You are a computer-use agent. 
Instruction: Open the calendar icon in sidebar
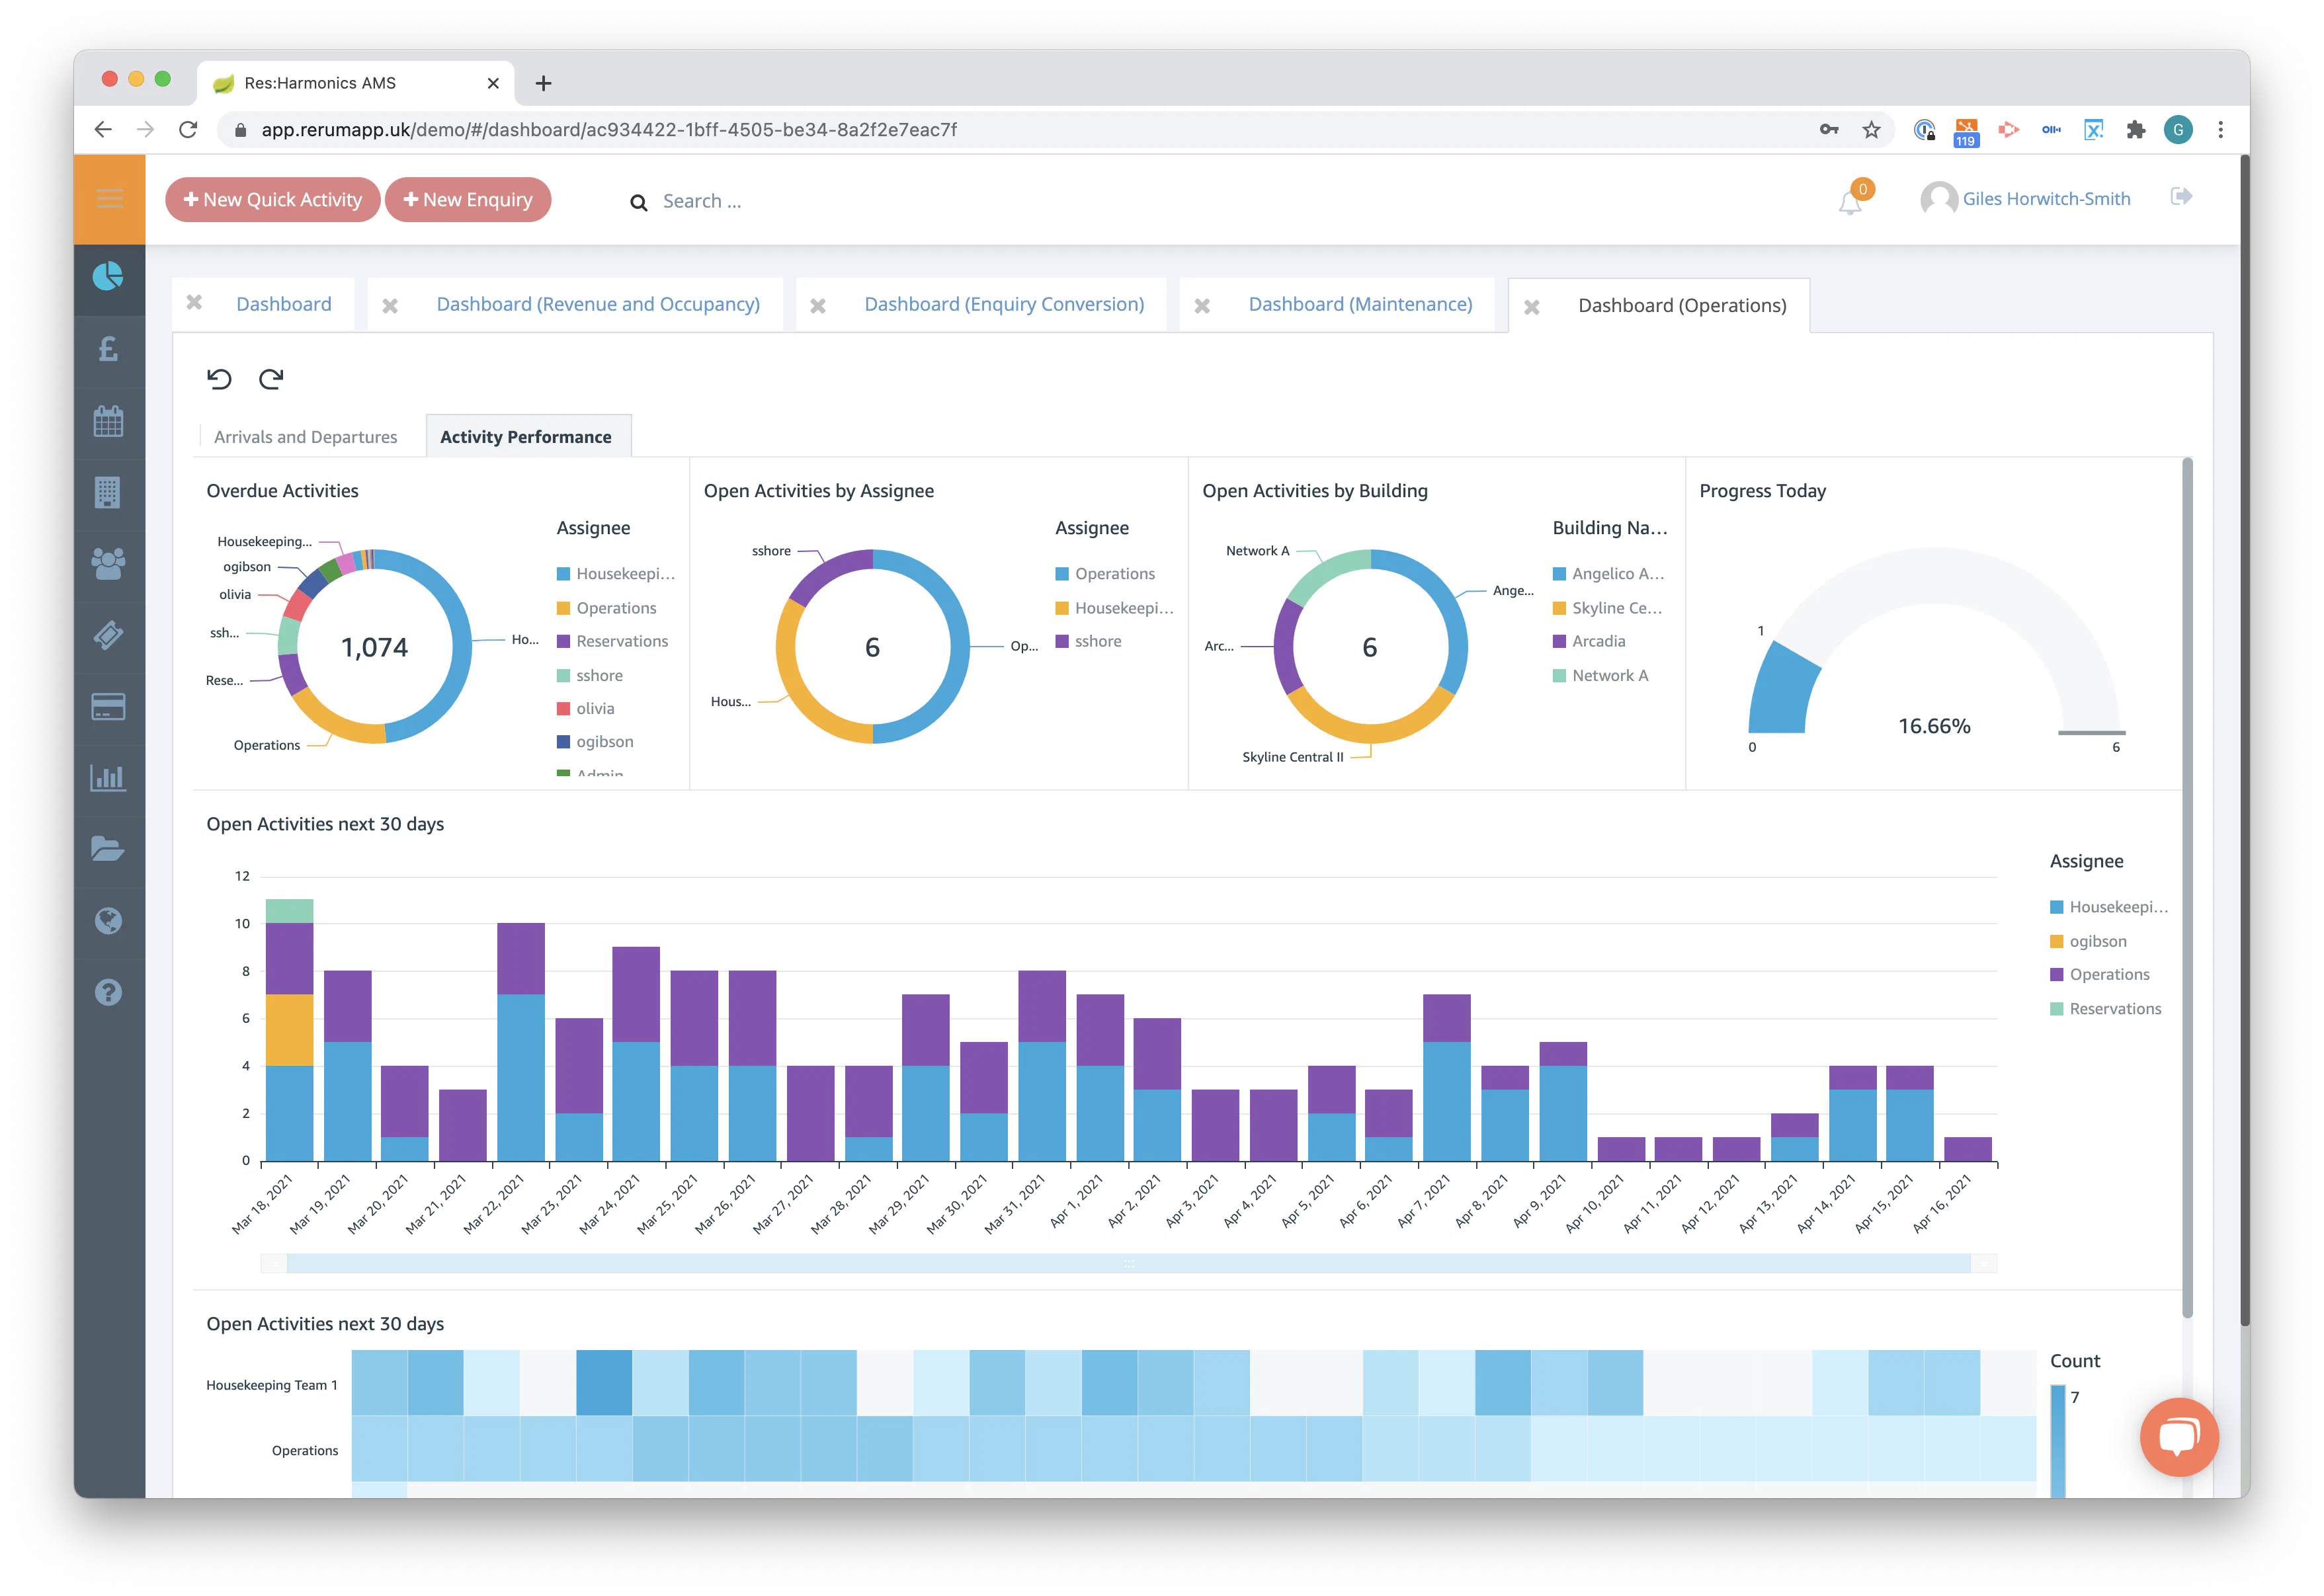click(x=108, y=421)
